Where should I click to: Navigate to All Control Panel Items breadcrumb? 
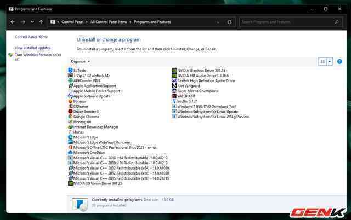(x=109, y=22)
